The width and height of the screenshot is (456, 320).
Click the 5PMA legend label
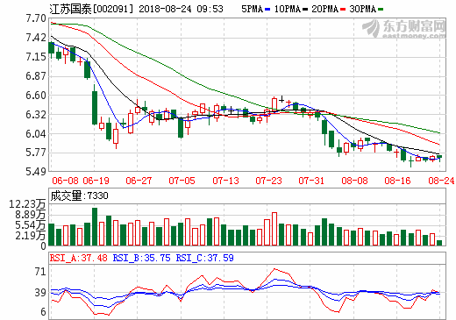(x=253, y=9)
